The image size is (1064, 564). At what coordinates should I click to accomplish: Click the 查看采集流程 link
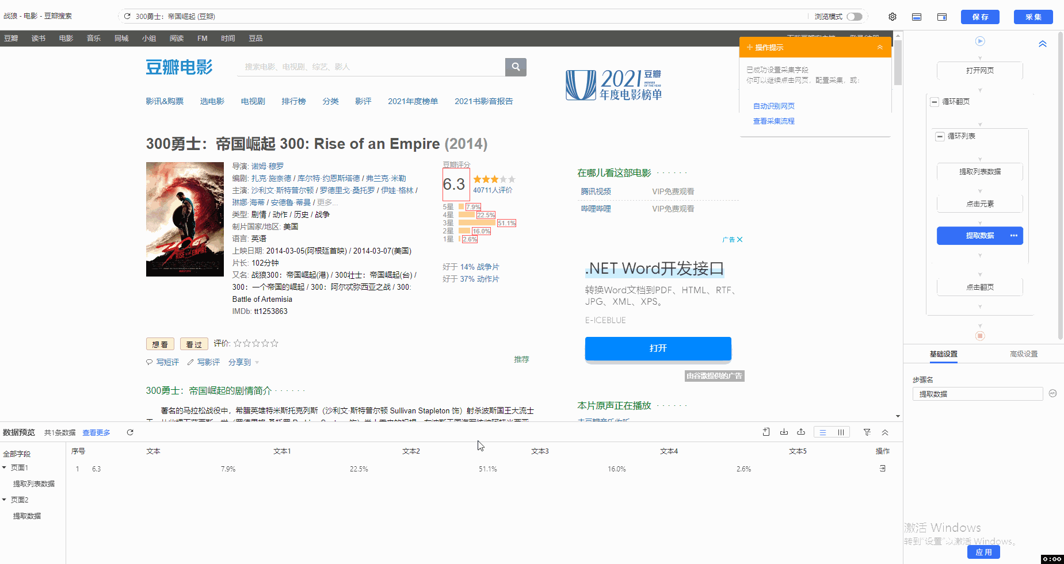tap(774, 121)
